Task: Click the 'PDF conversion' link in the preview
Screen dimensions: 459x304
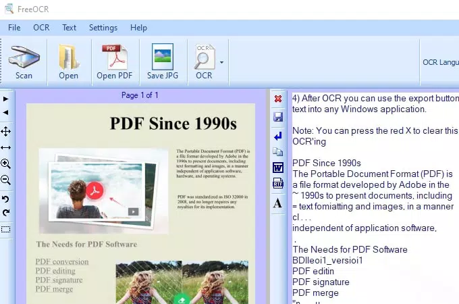Action: click(x=62, y=261)
